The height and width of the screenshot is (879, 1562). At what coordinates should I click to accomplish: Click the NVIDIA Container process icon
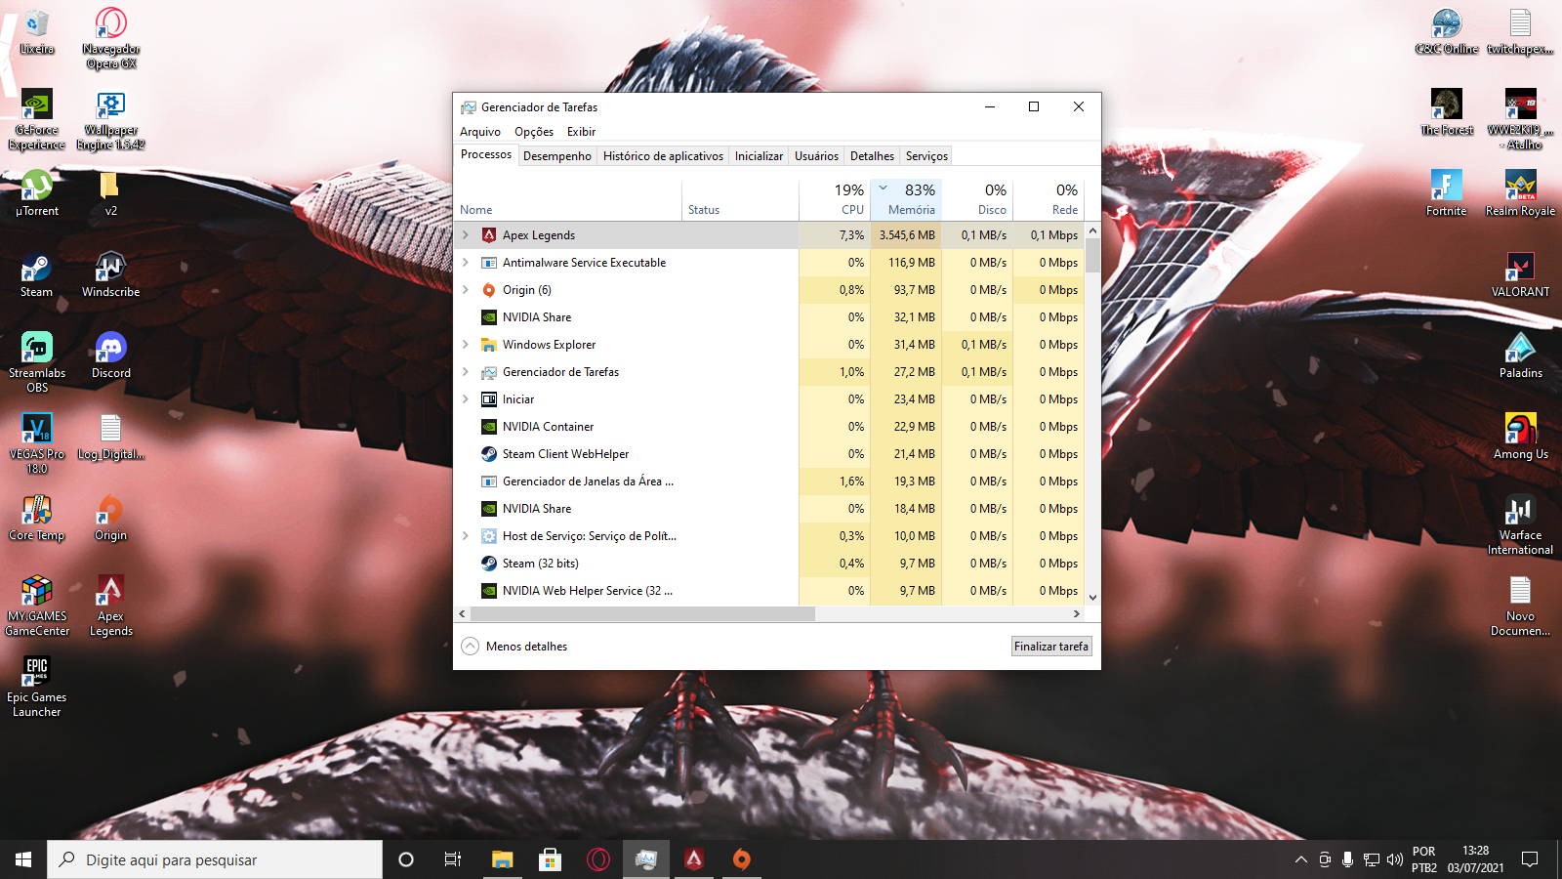coord(489,427)
